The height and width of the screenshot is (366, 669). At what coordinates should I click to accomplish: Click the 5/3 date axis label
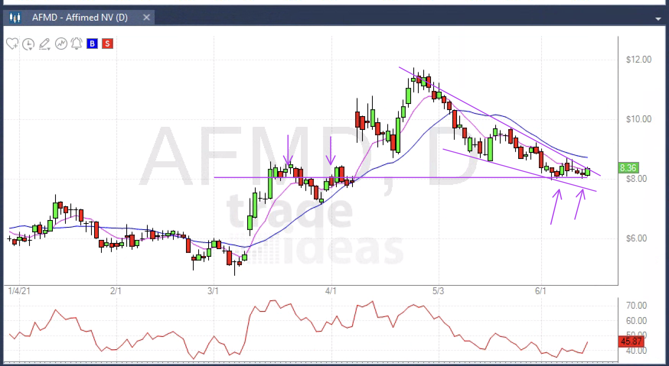pos(438,291)
